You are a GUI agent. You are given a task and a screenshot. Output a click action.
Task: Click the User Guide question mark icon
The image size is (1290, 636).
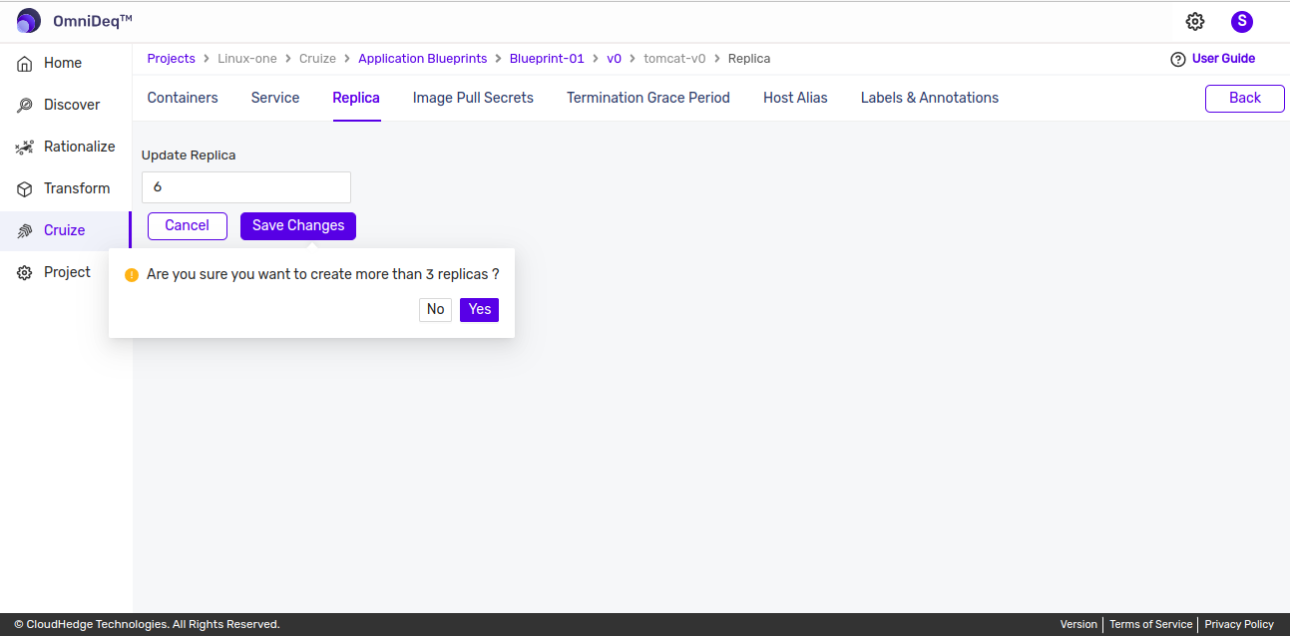point(1178,59)
